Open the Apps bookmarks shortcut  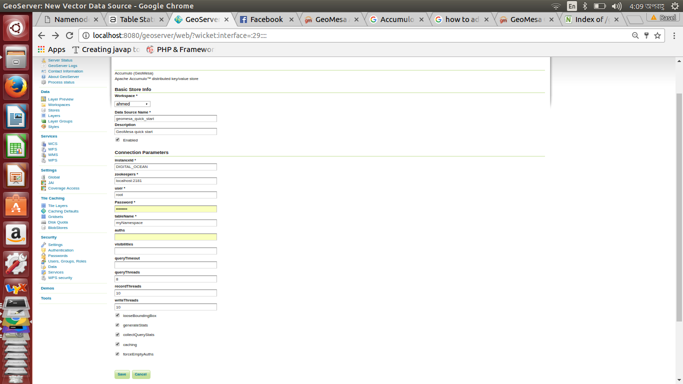(51, 49)
